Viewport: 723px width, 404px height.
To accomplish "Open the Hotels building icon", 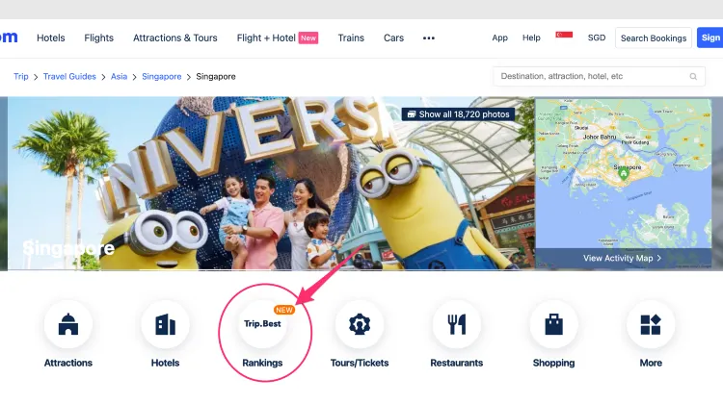I will pyautogui.click(x=165, y=324).
